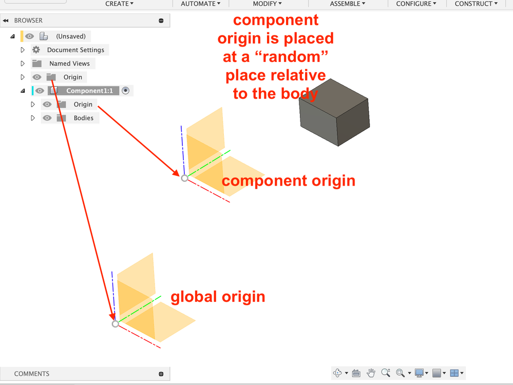Collapse the Component1:1 tree node
This screenshot has width=513, height=385.
(x=23, y=91)
